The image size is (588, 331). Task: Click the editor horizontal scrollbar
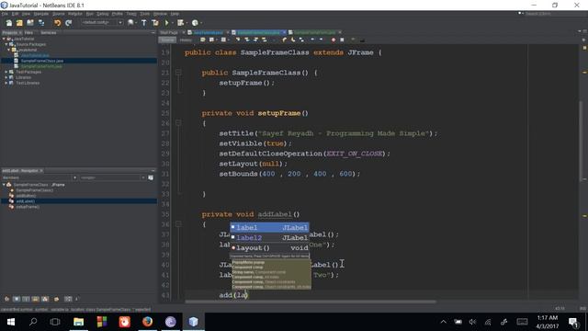pyautogui.click(x=311, y=302)
